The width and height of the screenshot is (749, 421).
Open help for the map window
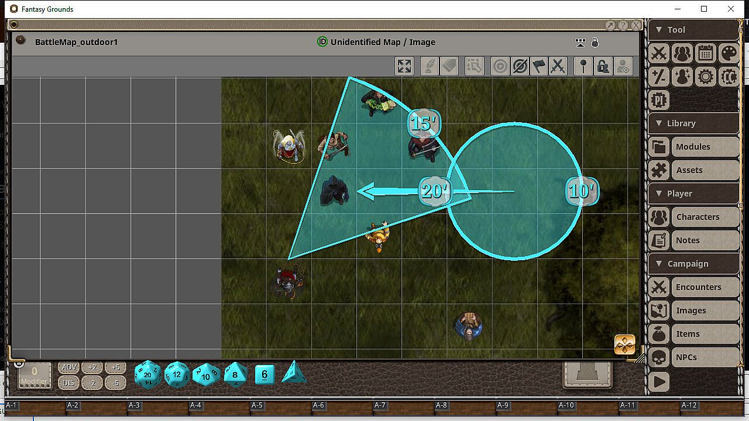tap(623, 25)
